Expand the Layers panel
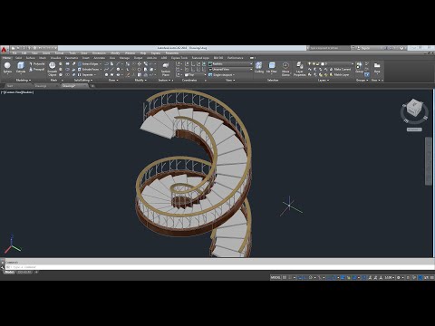The width and height of the screenshot is (435, 326). click(x=324, y=81)
